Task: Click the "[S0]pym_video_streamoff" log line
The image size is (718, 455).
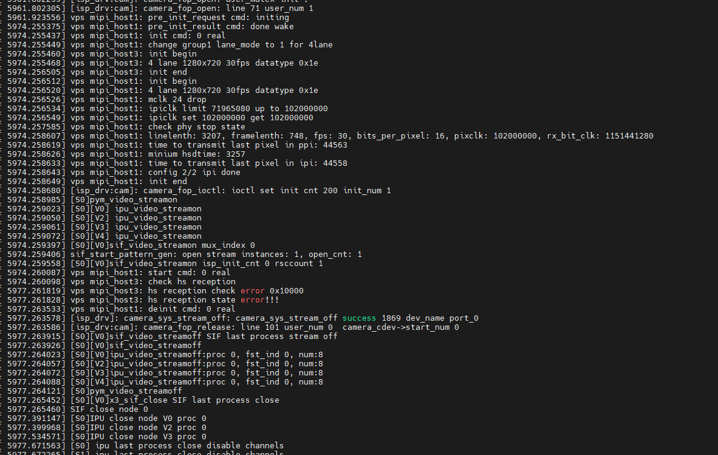Action: tap(126, 391)
